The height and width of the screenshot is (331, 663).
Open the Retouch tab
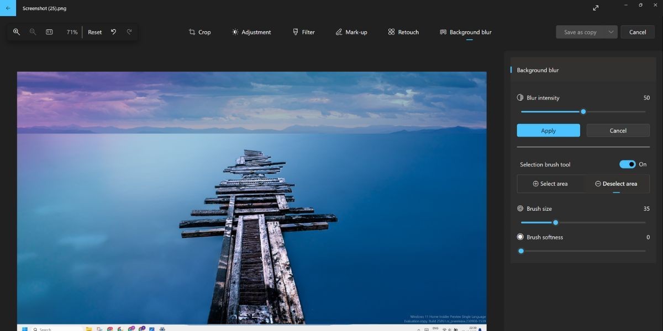tap(403, 32)
